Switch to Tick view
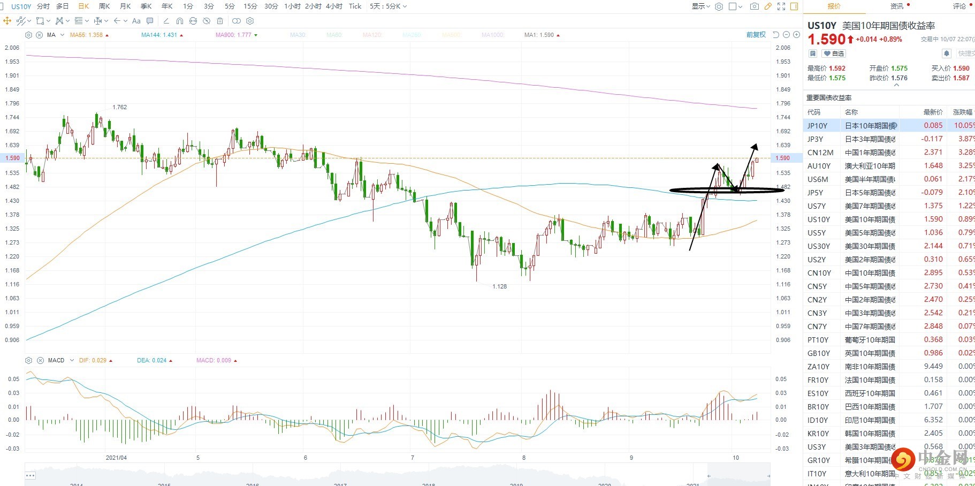 click(x=355, y=6)
